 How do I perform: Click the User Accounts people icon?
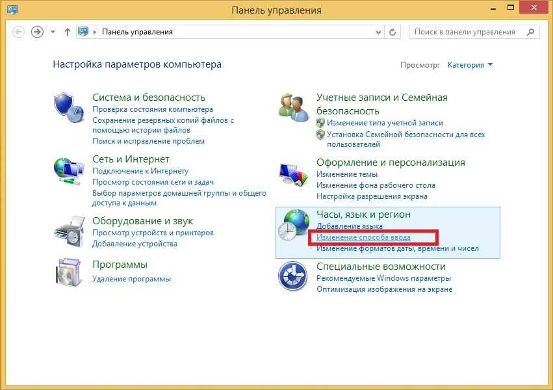pyautogui.click(x=293, y=106)
